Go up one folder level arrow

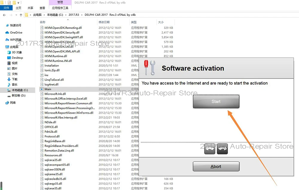point(21,15)
